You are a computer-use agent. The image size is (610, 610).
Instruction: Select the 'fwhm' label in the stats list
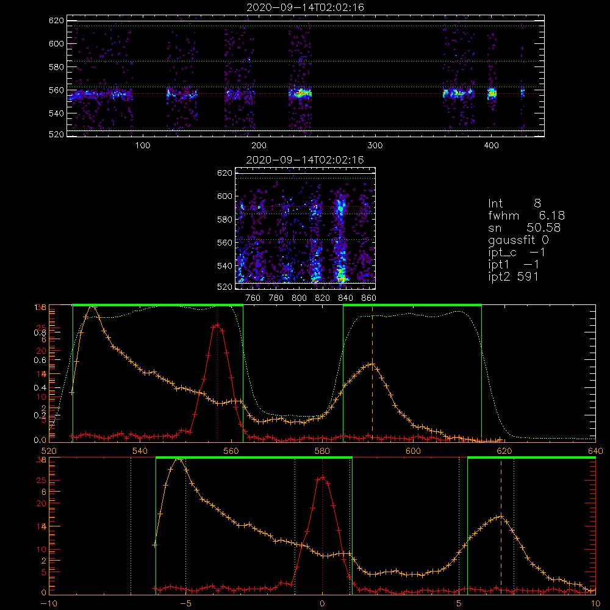click(x=504, y=215)
